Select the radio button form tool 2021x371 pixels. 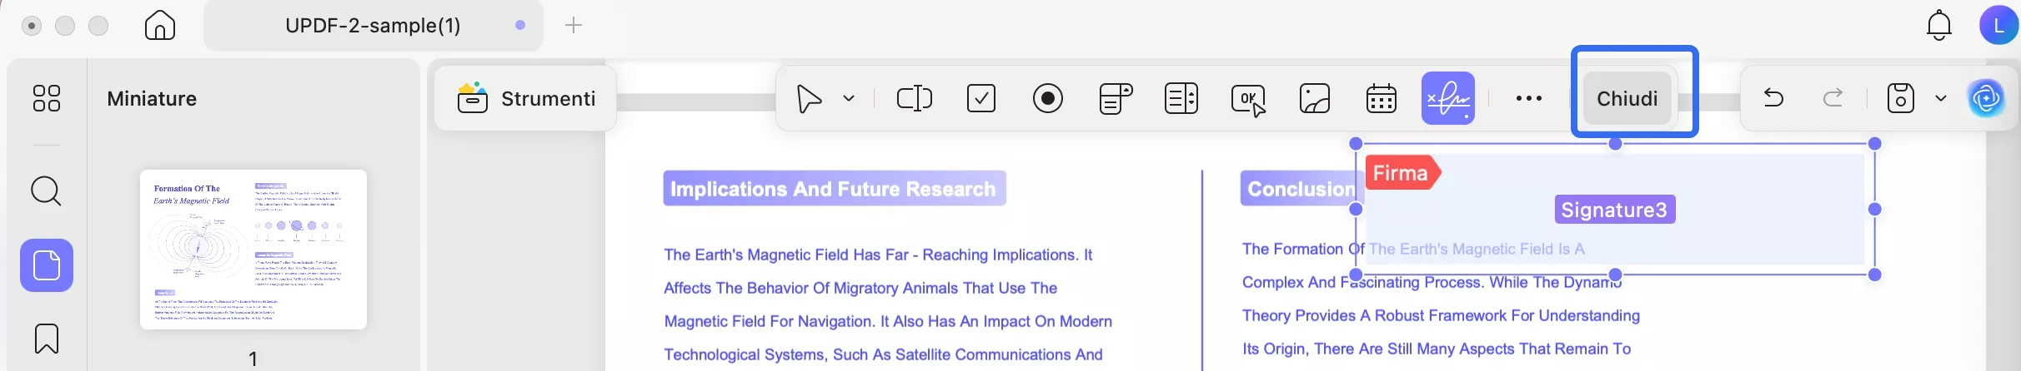click(1047, 98)
